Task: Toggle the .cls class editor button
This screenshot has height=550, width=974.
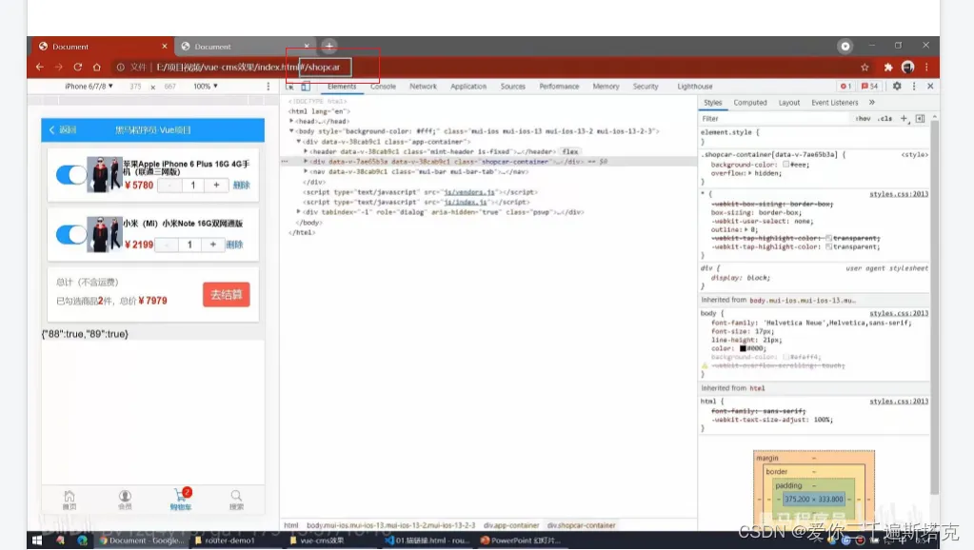Action: [x=885, y=119]
